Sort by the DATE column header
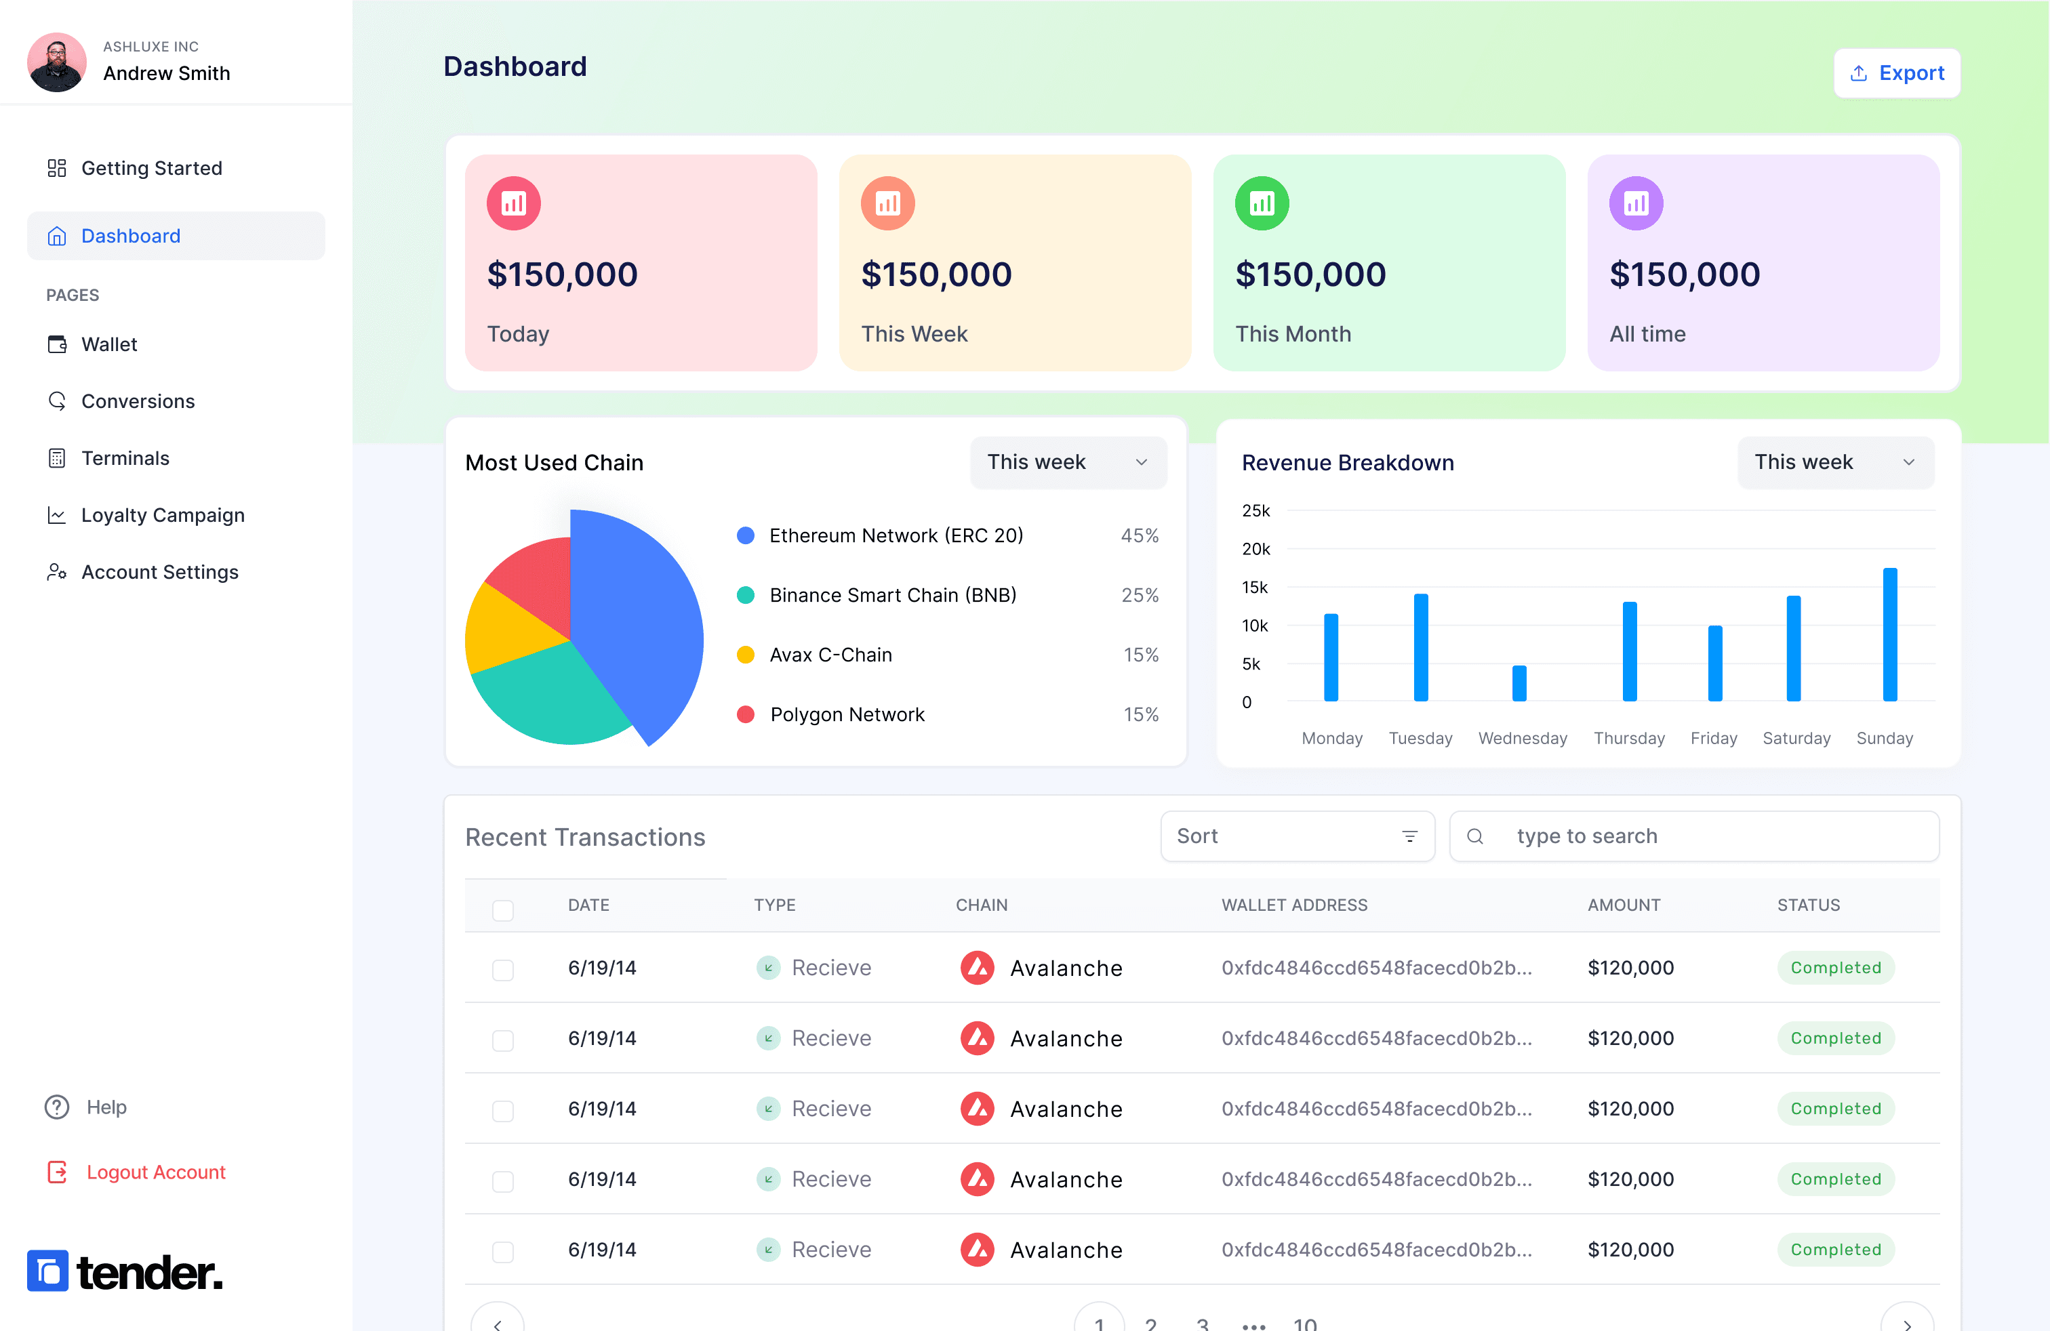The image size is (2050, 1331). tap(588, 905)
